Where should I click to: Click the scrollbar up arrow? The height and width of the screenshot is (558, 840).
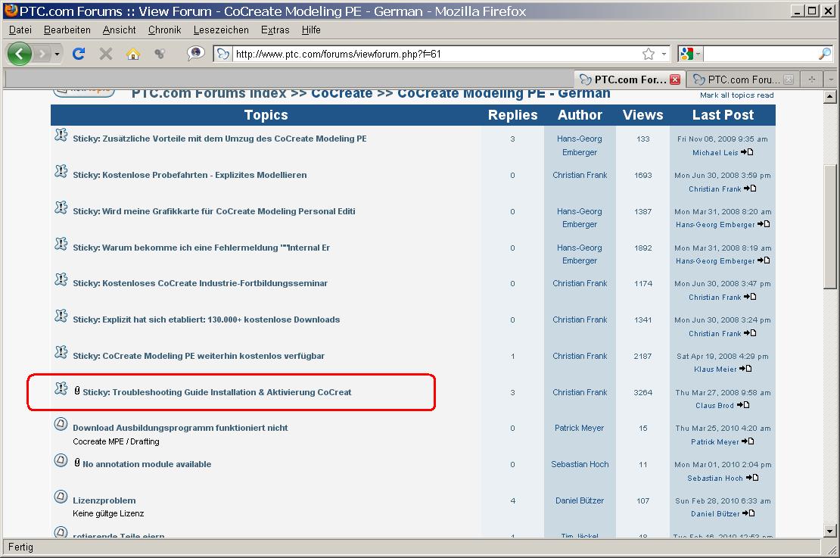[830, 97]
